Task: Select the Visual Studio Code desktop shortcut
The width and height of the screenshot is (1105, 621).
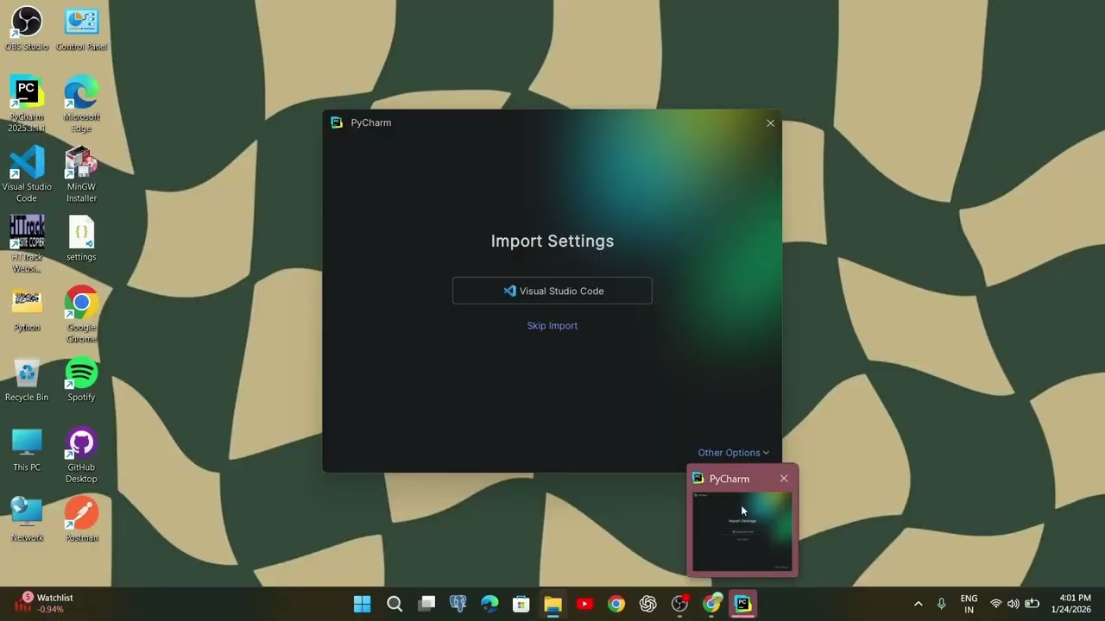Action: 27,174
